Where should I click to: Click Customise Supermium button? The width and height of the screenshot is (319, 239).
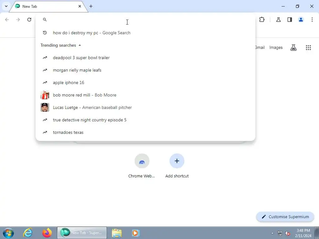[285, 217]
